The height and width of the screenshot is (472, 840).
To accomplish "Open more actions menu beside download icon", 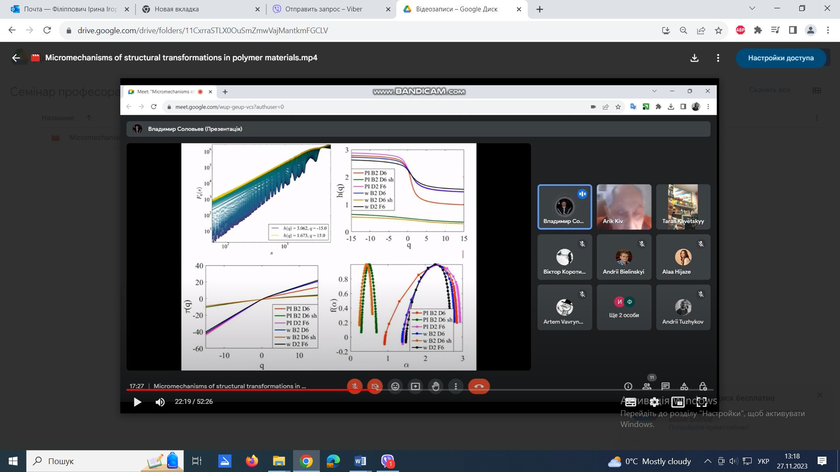I will [718, 58].
